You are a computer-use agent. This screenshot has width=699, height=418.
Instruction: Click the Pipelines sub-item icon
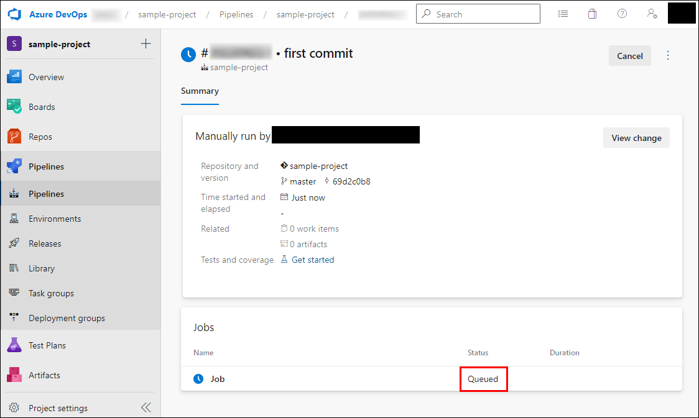(x=14, y=194)
